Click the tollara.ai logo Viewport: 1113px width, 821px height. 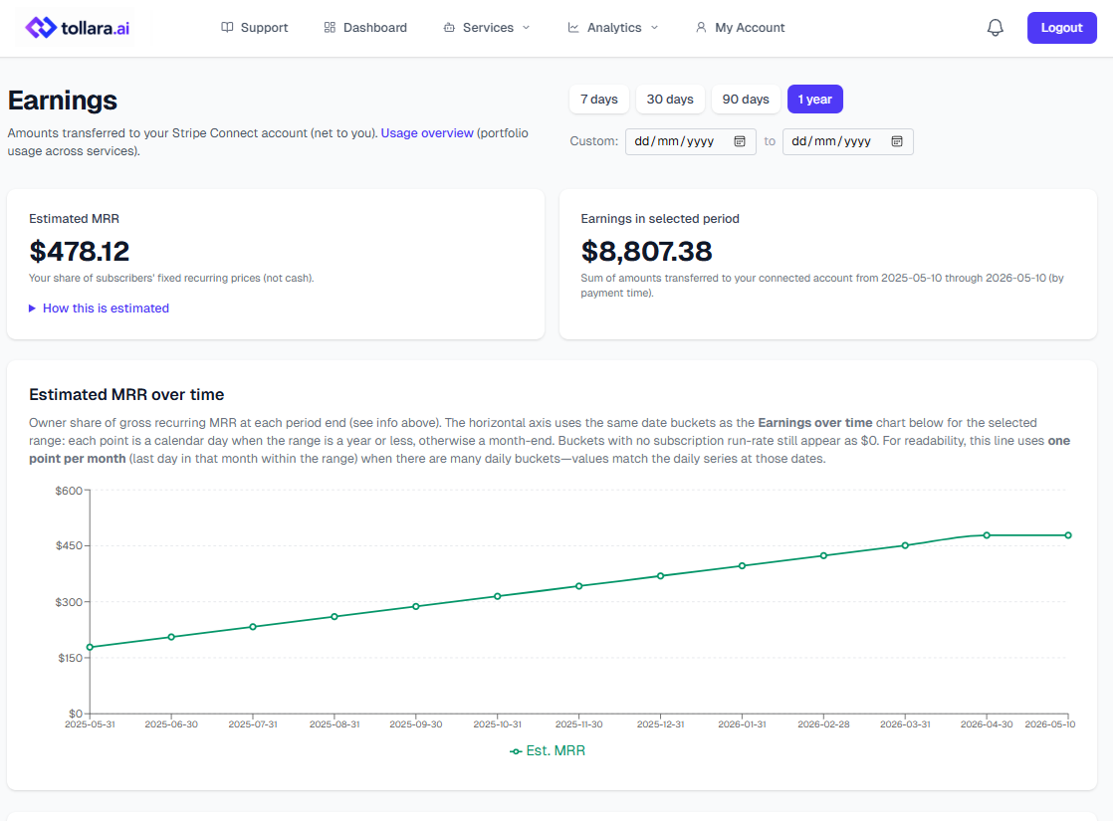pos(78,28)
